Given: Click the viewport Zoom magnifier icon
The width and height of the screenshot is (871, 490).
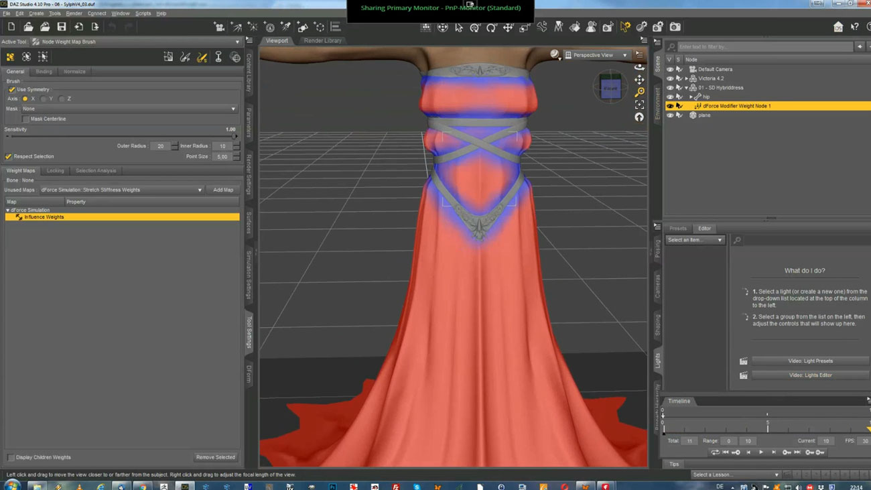Looking at the screenshot, I should 639,92.
